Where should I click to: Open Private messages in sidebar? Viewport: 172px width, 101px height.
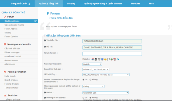click(x=12, y=52)
